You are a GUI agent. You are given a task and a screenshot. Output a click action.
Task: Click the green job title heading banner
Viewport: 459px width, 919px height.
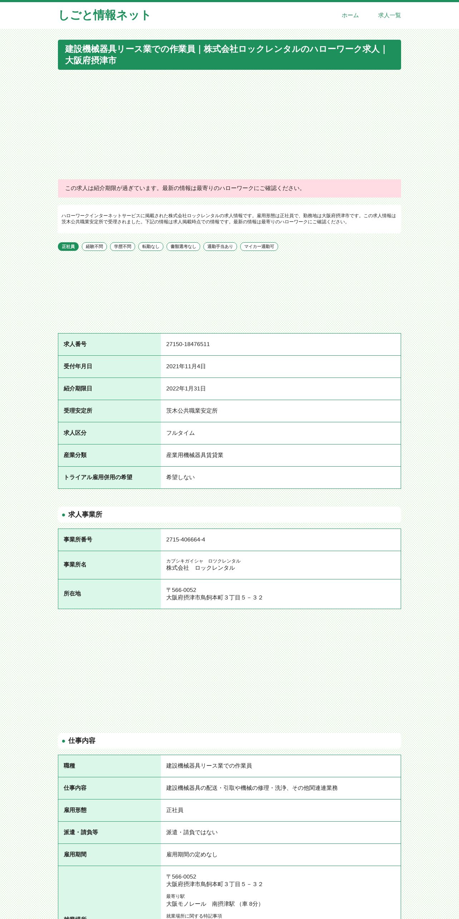(229, 55)
